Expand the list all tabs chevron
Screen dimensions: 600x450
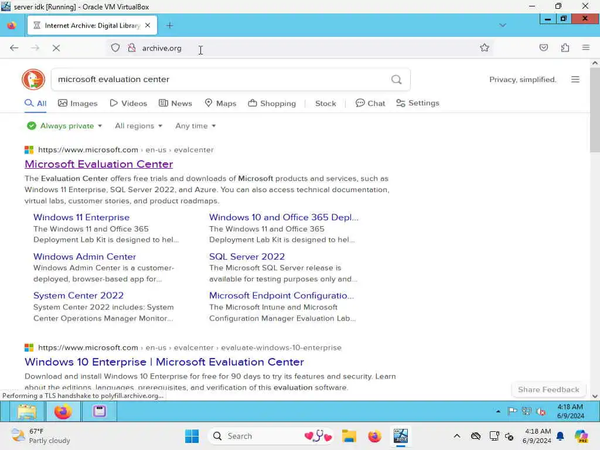pyautogui.click(x=502, y=25)
